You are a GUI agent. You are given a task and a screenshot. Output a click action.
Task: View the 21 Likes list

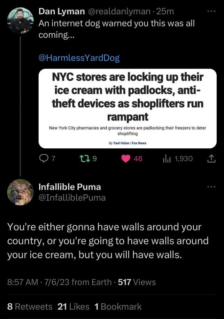74,306
